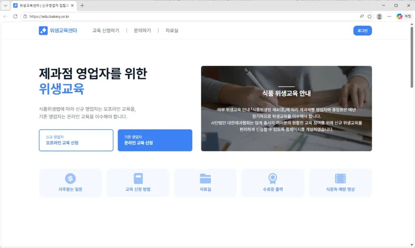
Task: Click the scrollbar down arrow
Action: [412, 245]
